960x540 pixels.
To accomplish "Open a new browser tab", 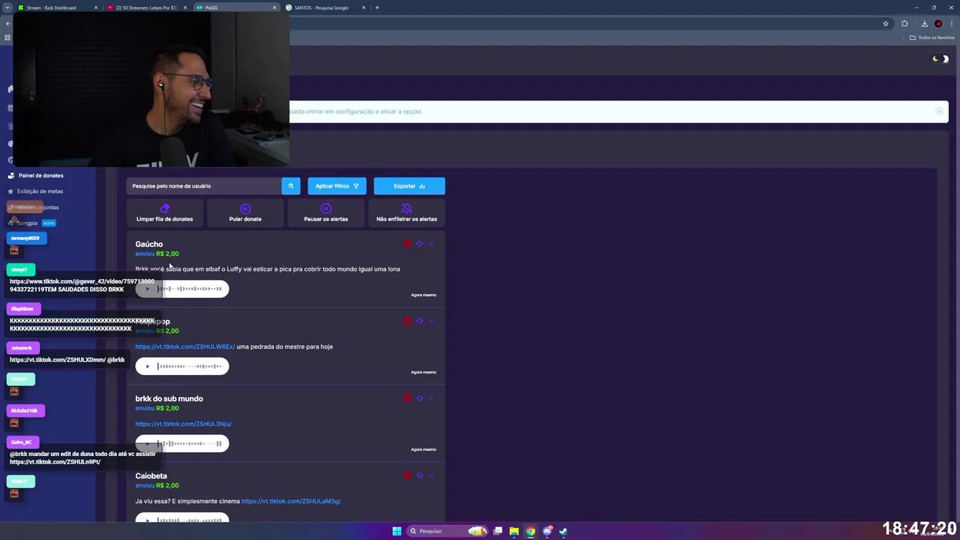I will tap(377, 7).
